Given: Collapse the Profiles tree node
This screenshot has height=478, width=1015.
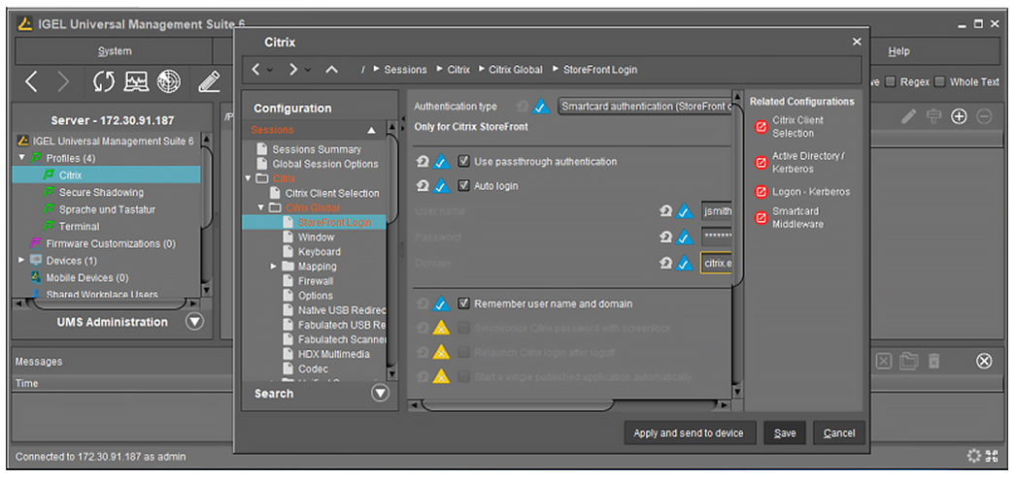Looking at the screenshot, I should 22,158.
